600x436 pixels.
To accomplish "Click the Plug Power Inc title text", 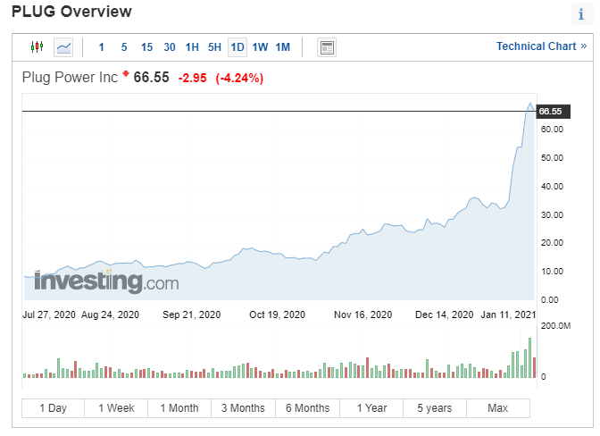I will click(x=70, y=78).
